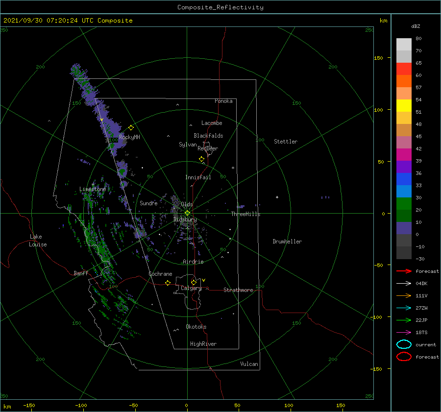Click the yellow diamond marker below RedDeer

click(202, 159)
